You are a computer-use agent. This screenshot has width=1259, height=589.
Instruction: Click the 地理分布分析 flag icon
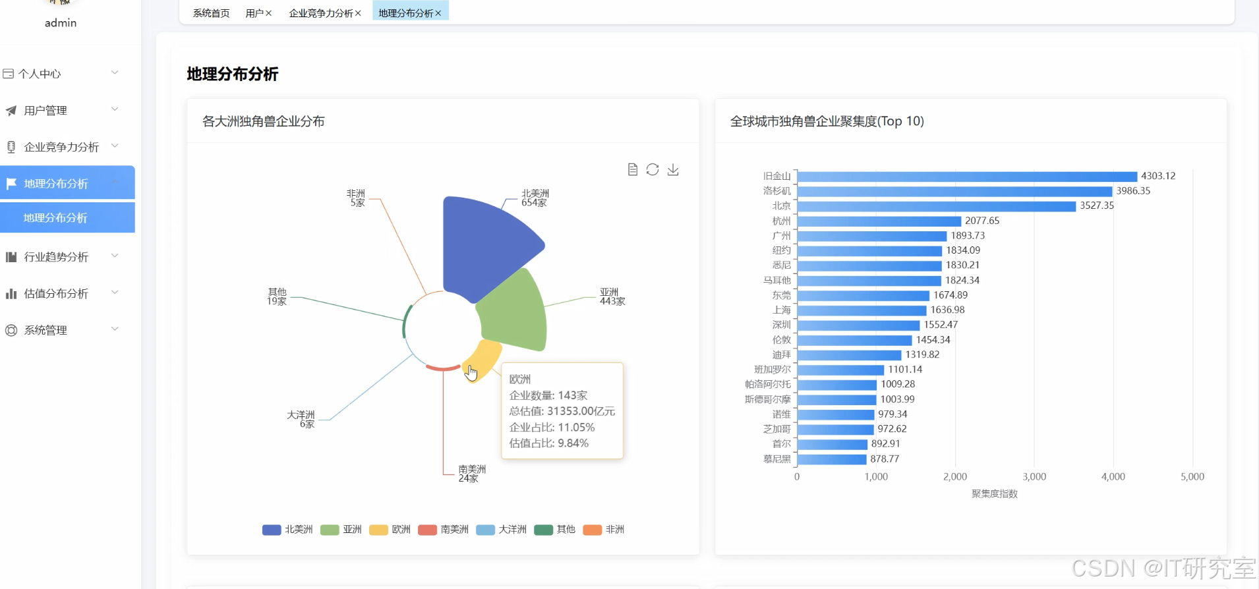(x=11, y=184)
